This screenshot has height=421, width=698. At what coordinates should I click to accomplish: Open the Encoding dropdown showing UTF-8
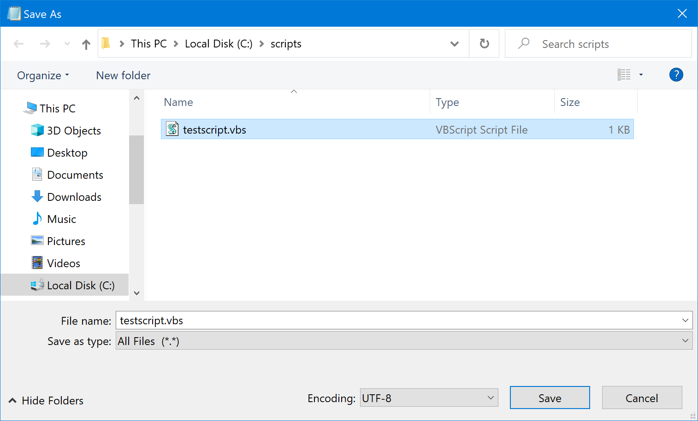428,398
